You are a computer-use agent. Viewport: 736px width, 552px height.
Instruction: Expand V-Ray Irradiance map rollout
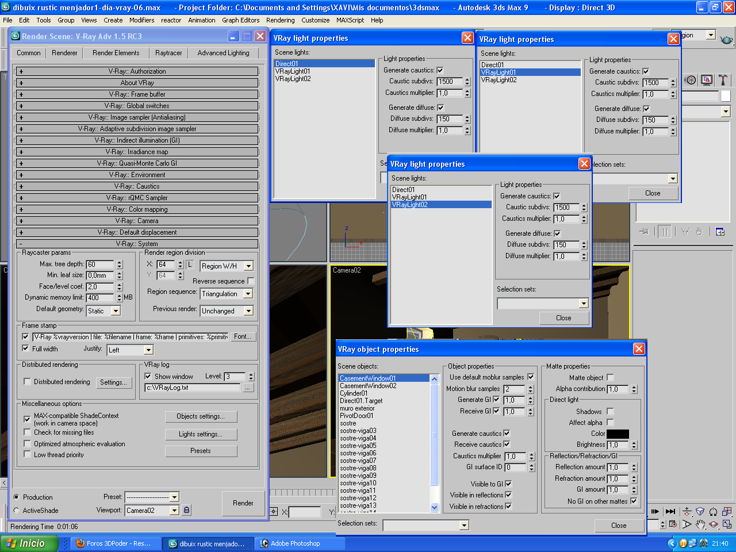(x=137, y=152)
